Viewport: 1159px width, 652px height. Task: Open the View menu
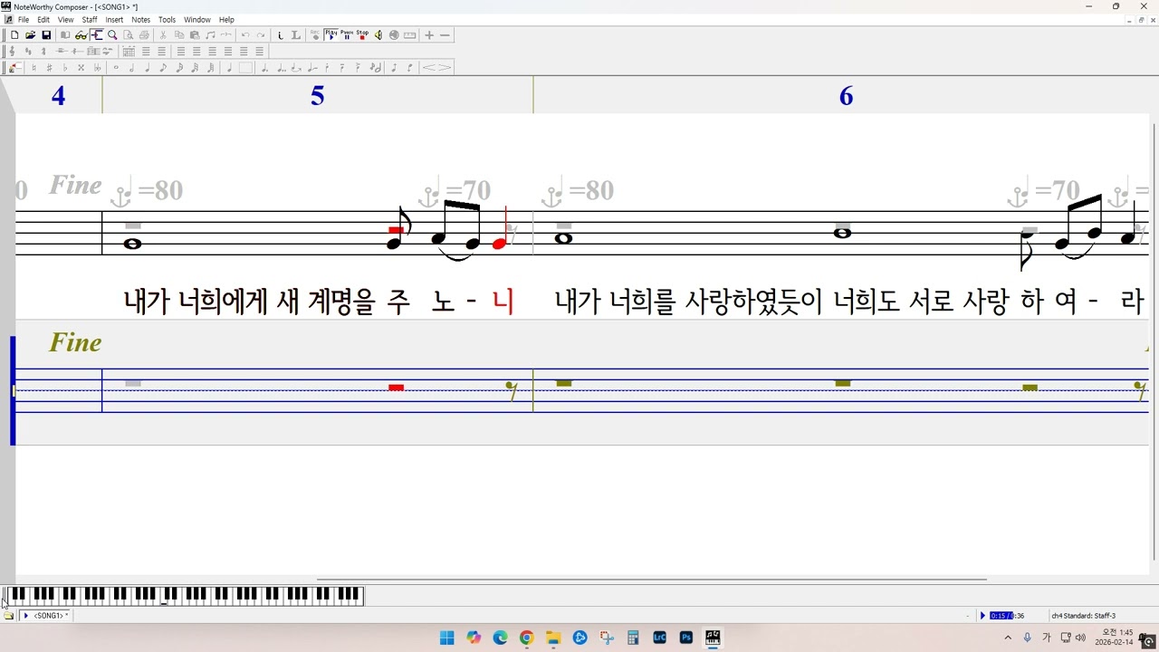pos(66,19)
